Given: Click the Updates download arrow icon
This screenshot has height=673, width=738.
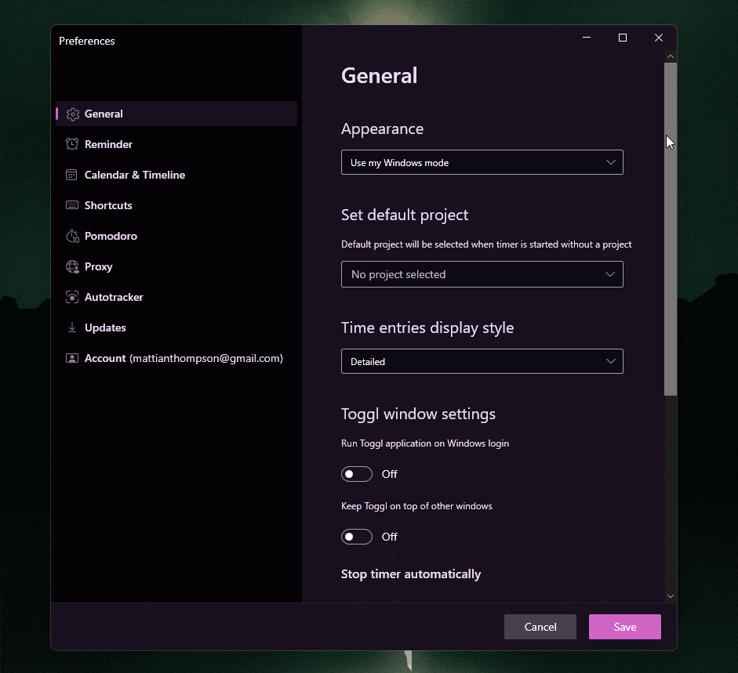Looking at the screenshot, I should pyautogui.click(x=72, y=327).
